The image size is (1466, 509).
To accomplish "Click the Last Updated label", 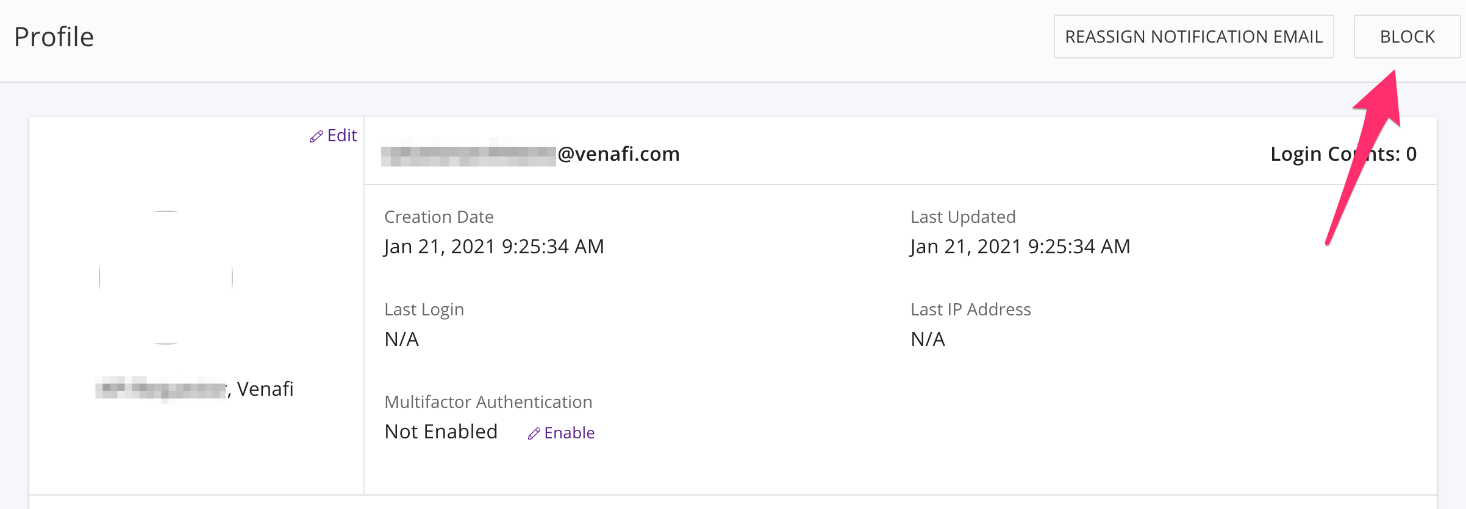I will (963, 217).
